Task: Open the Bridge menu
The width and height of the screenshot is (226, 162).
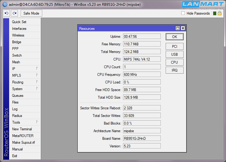Action: point(25,42)
